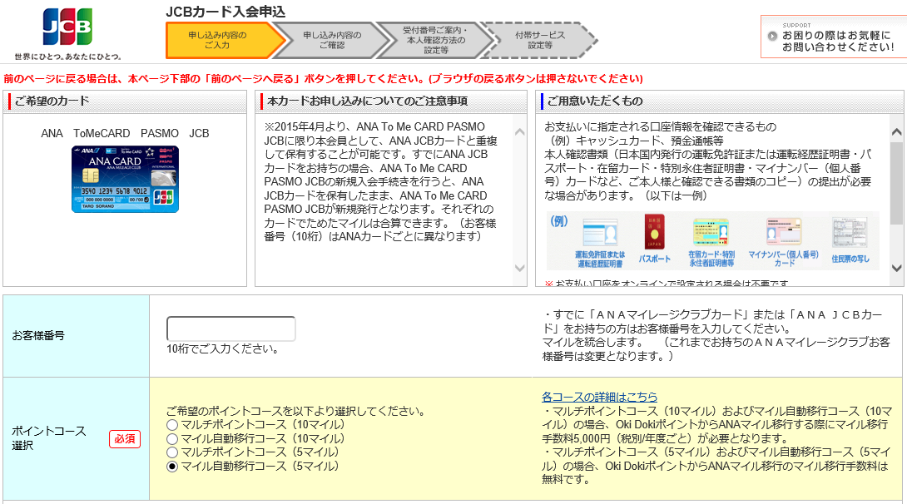Click the 申し込み内容のご確認 step
The height and width of the screenshot is (504, 907).
point(332,41)
